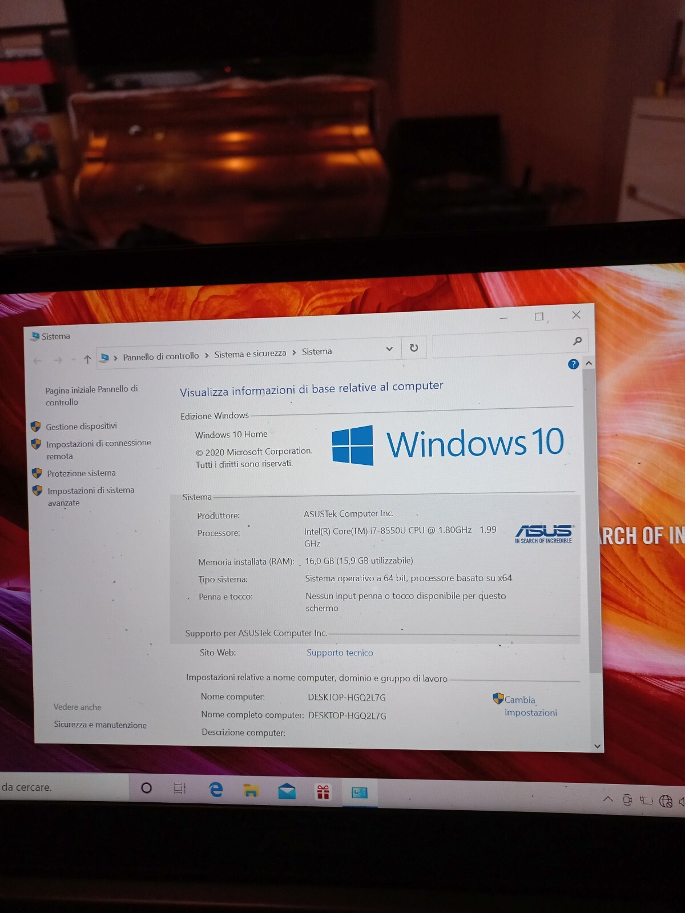Click the shield icon beside Protezione sistema
The height and width of the screenshot is (913, 685).
pyautogui.click(x=37, y=473)
